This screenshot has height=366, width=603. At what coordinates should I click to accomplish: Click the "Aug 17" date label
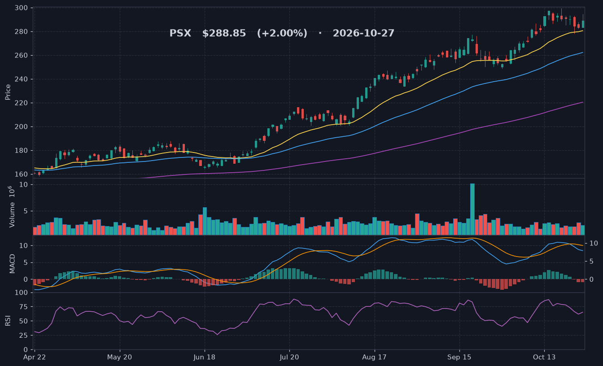(x=374, y=357)
